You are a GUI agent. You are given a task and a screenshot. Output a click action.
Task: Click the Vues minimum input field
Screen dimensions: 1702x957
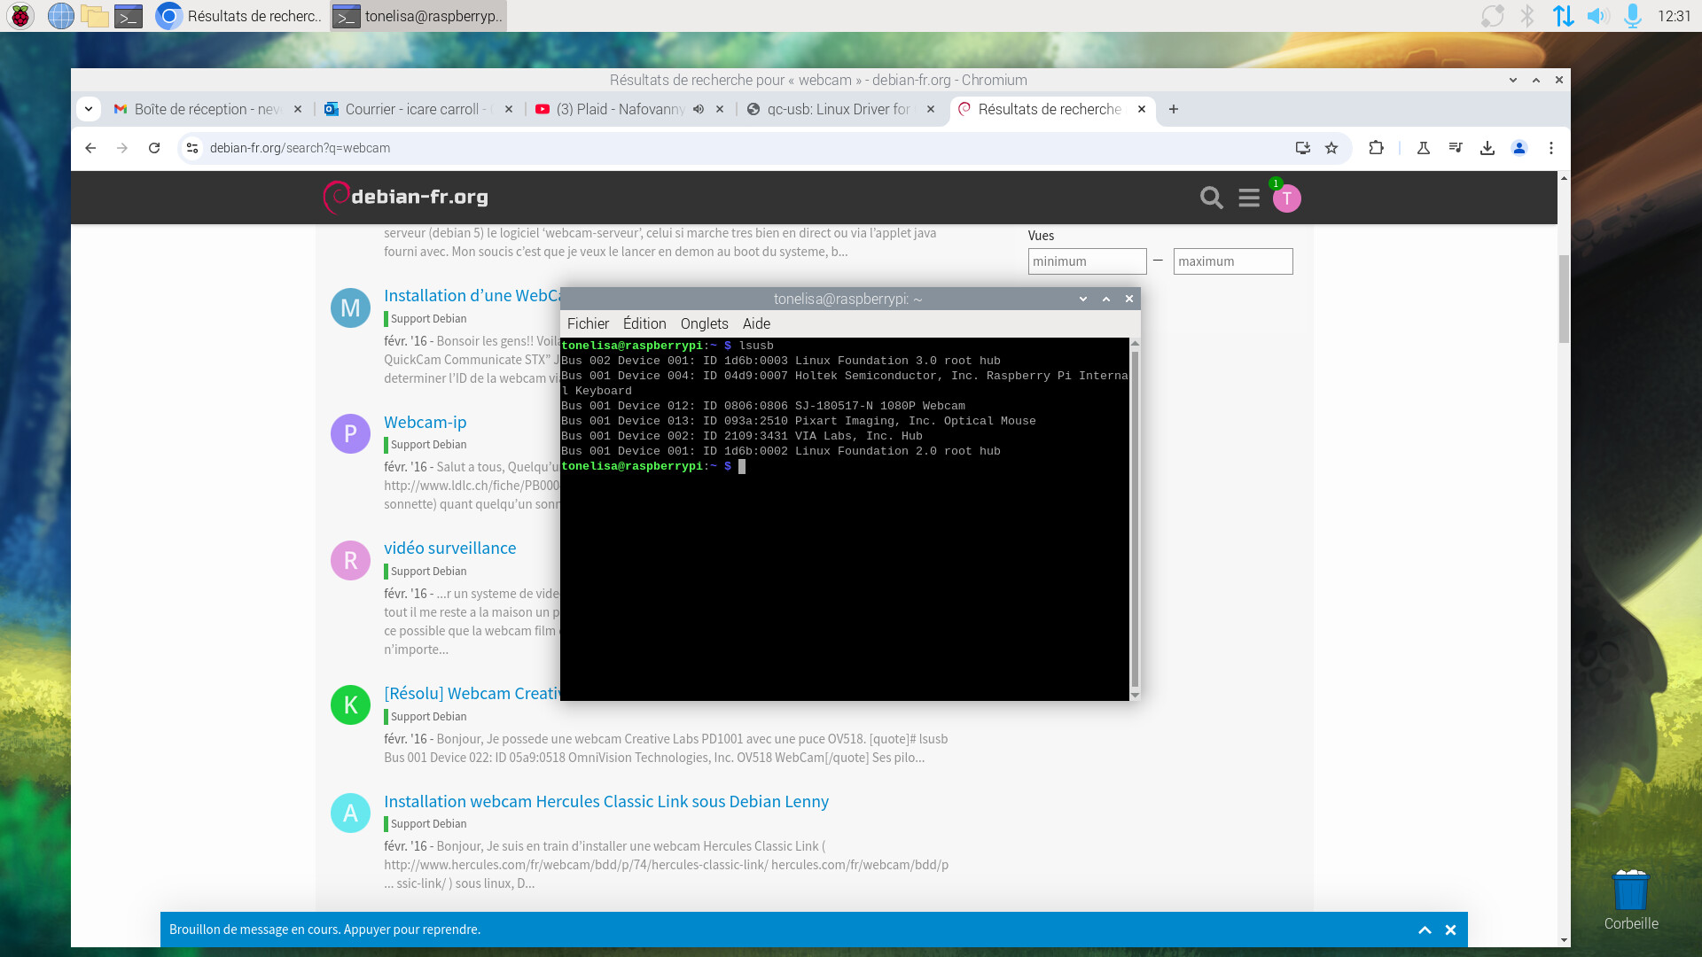click(1088, 261)
